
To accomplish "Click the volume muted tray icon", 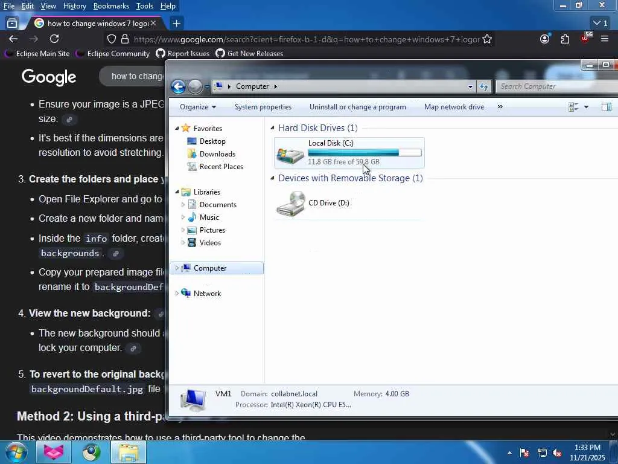I will (557, 453).
